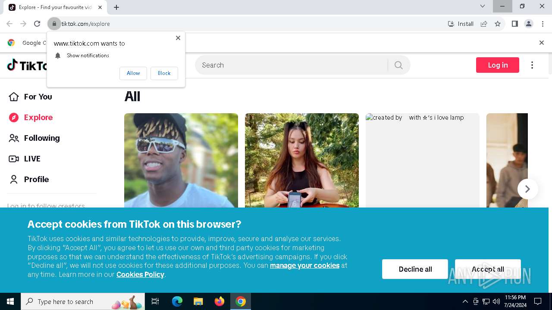Open the Windows notification center
Screen dimensions: 552x310
click(x=538, y=301)
